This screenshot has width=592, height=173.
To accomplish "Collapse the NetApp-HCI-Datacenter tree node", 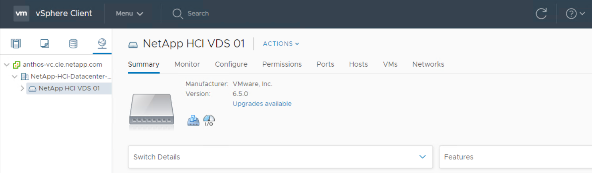I will [x=15, y=77].
